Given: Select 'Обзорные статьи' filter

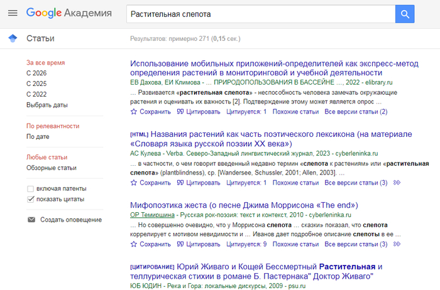Looking at the screenshot, I should coord(52,168).
